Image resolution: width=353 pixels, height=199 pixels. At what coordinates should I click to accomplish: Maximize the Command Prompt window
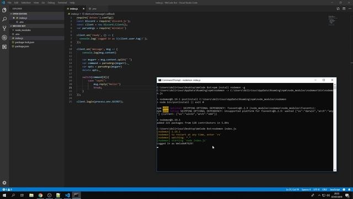pos(324,80)
